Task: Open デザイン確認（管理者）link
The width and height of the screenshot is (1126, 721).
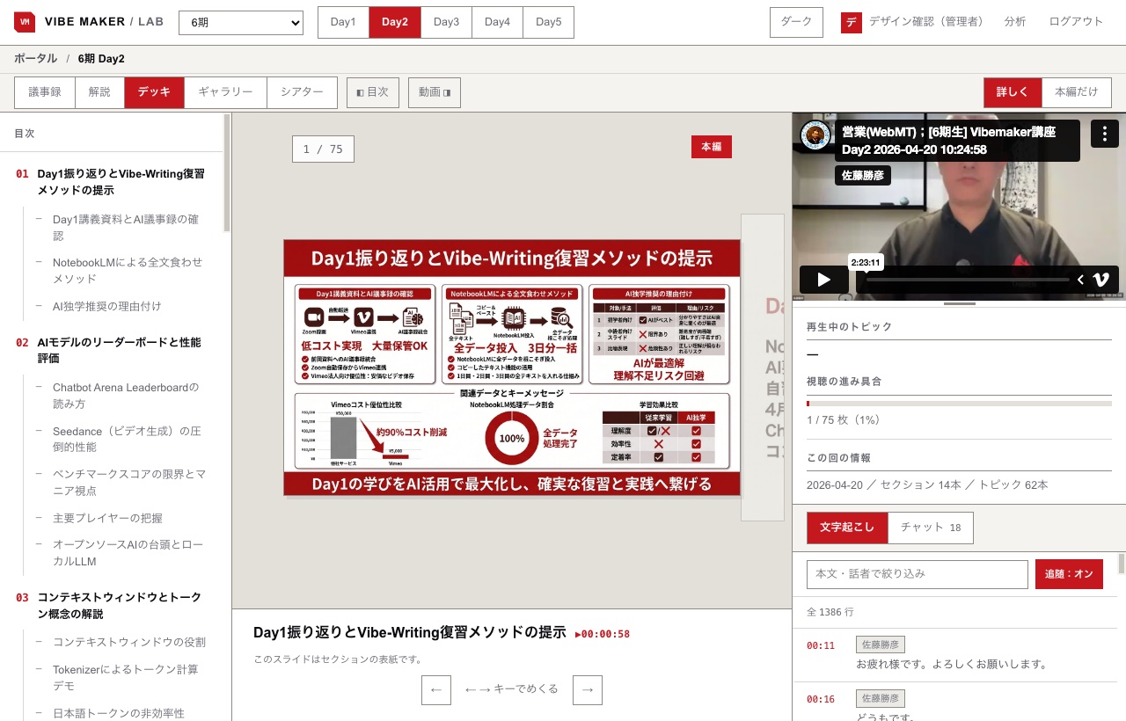Action: pyautogui.click(x=926, y=22)
